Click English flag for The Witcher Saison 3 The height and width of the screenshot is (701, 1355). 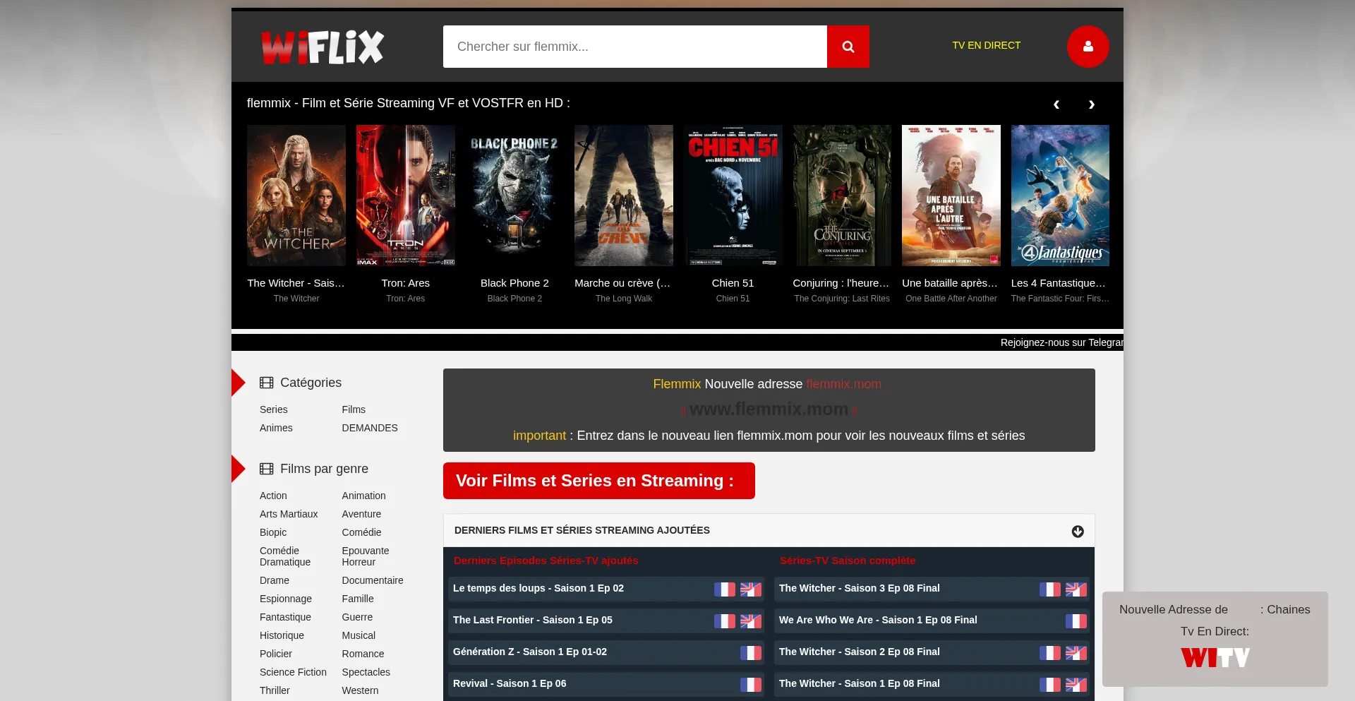[1076, 589]
